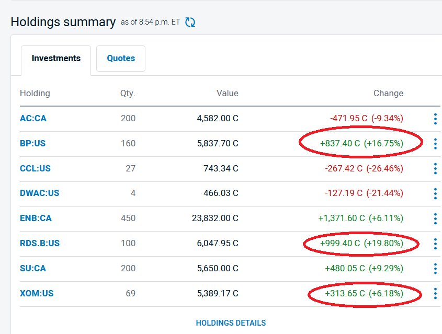The height and width of the screenshot is (334, 442).
Task: Select the change +1,371.60 C (+6.11%)
Action: pos(361,218)
